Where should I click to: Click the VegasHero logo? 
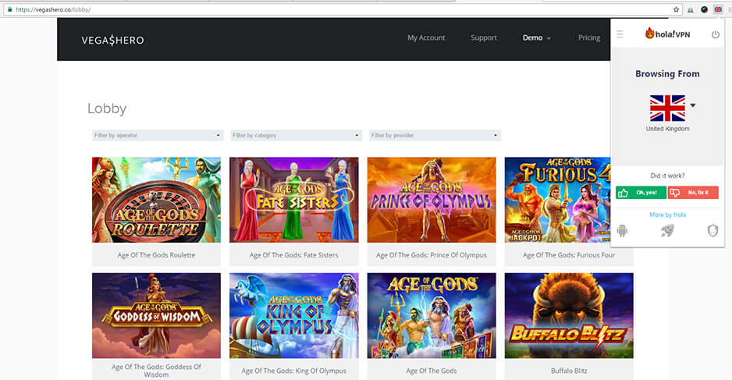click(112, 40)
